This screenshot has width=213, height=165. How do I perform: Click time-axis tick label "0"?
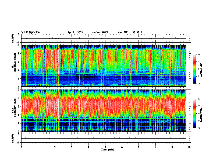(x=21, y=147)
